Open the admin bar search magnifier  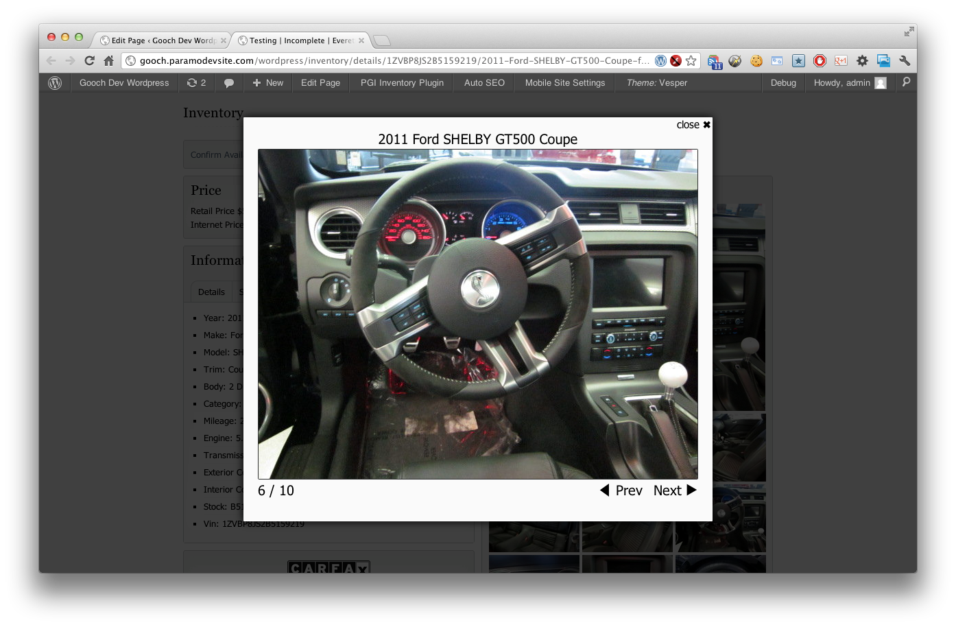(x=906, y=82)
